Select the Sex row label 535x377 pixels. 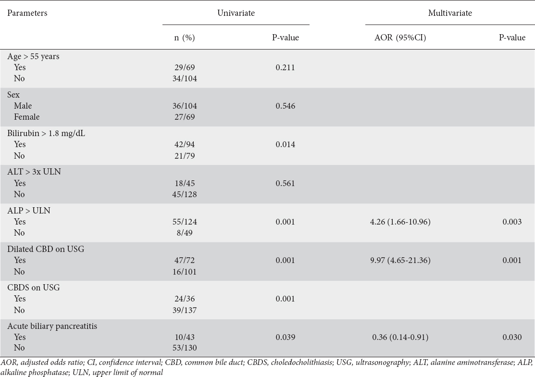click(x=13, y=95)
